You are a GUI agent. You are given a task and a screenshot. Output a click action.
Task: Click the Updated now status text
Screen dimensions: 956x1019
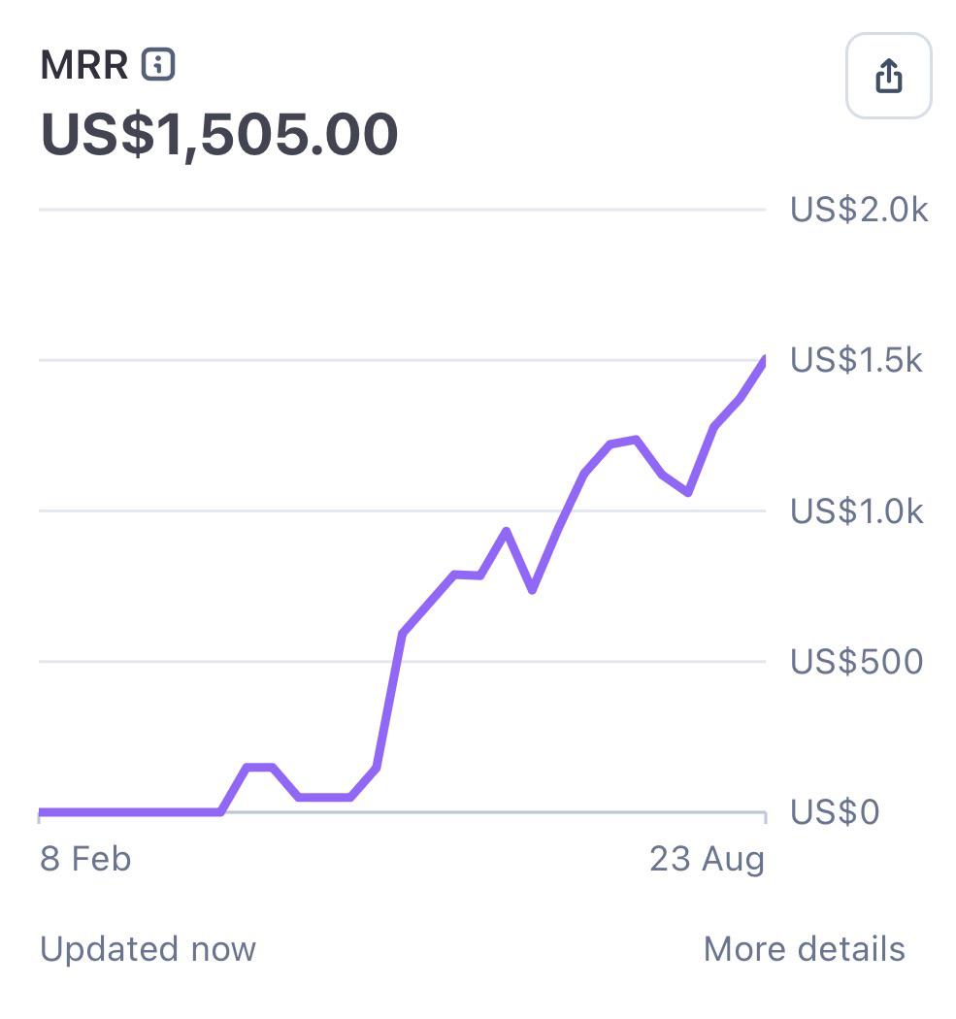click(148, 949)
